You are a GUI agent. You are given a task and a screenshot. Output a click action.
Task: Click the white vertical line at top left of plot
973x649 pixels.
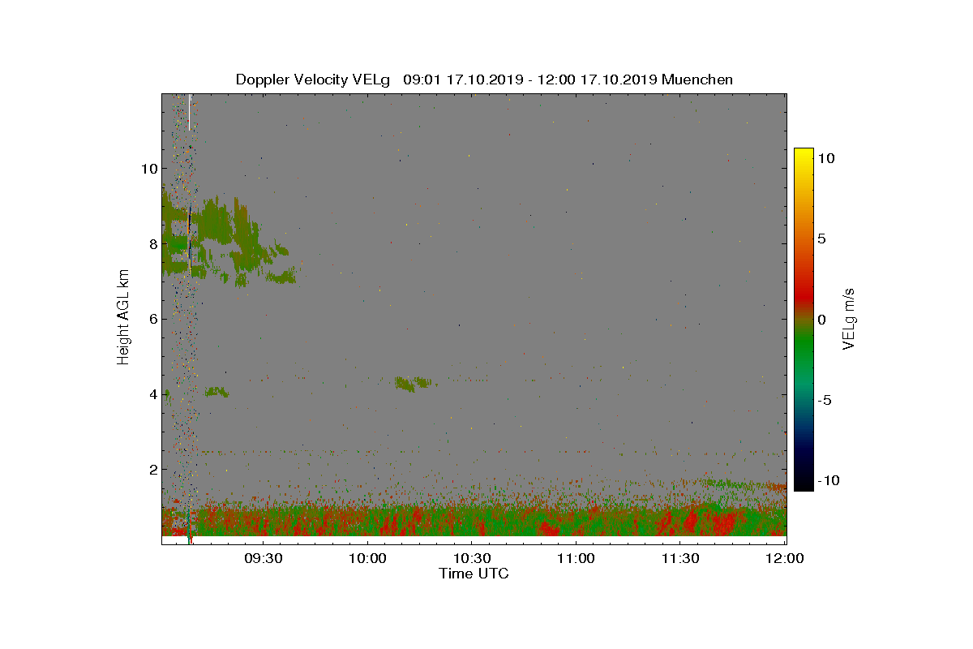point(189,112)
